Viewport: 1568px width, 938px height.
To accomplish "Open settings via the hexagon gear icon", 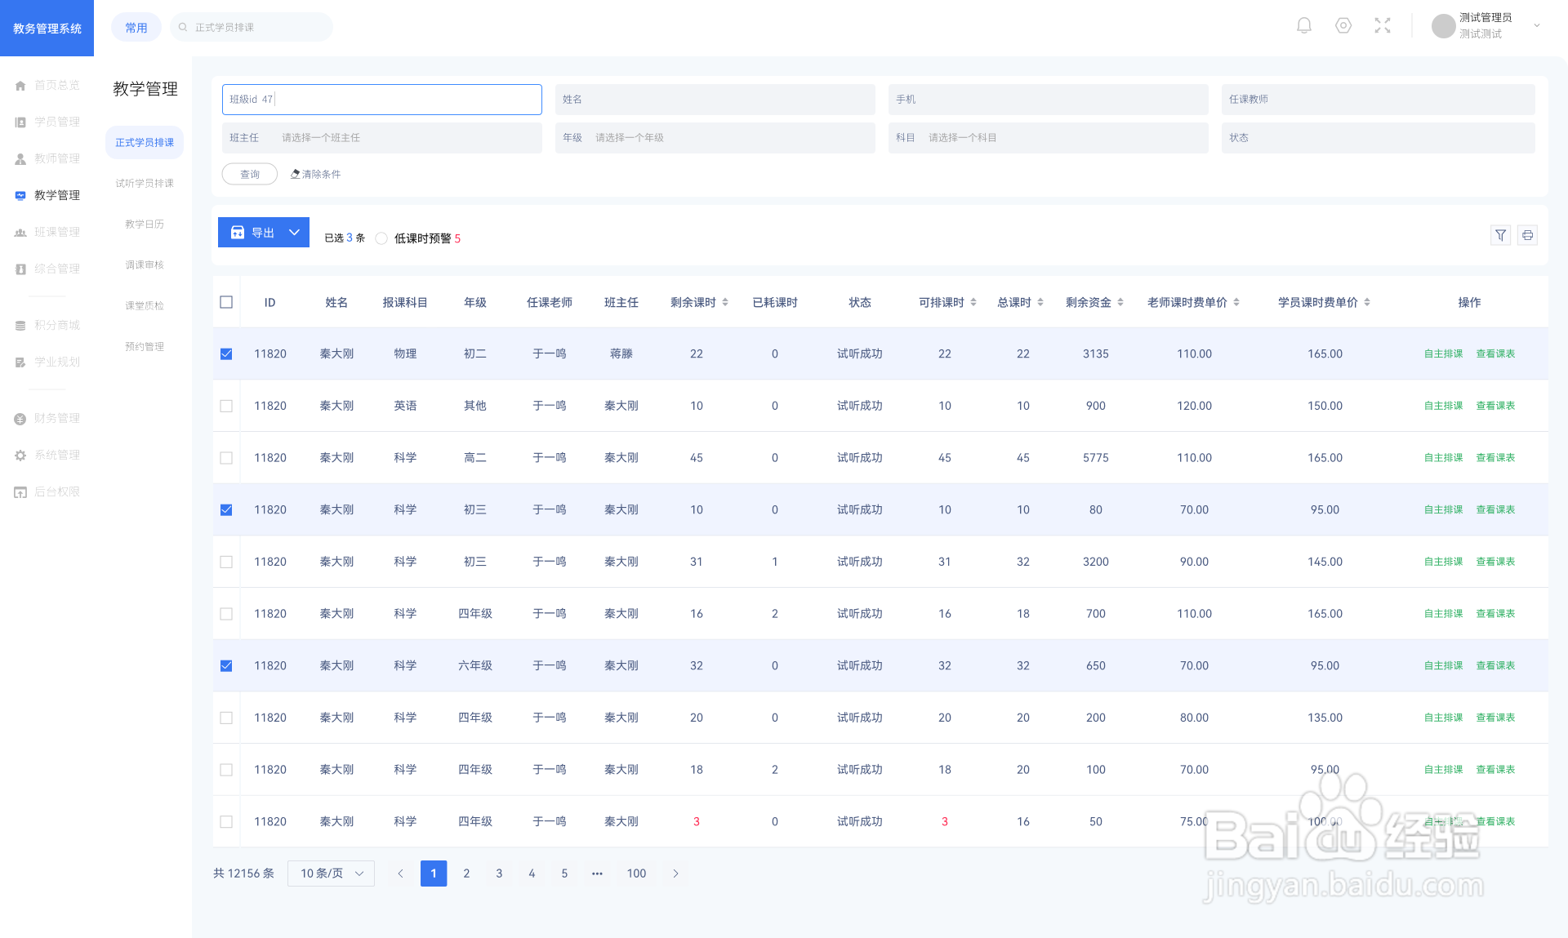I will (1343, 26).
